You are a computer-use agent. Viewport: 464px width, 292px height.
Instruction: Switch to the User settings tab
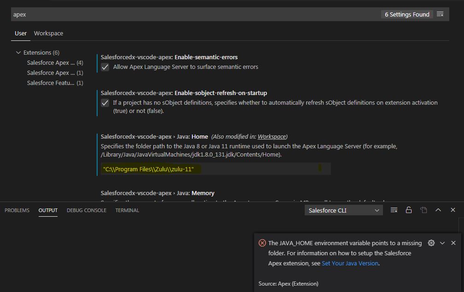point(21,34)
